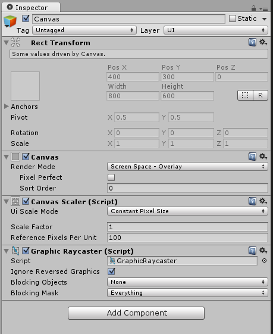Collapse the Rect Transform component
Screen dimensions: 273x334
7,43
